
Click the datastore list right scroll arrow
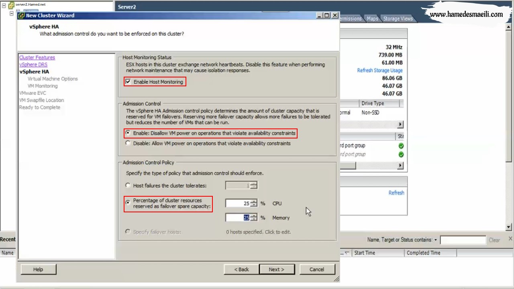400,124
